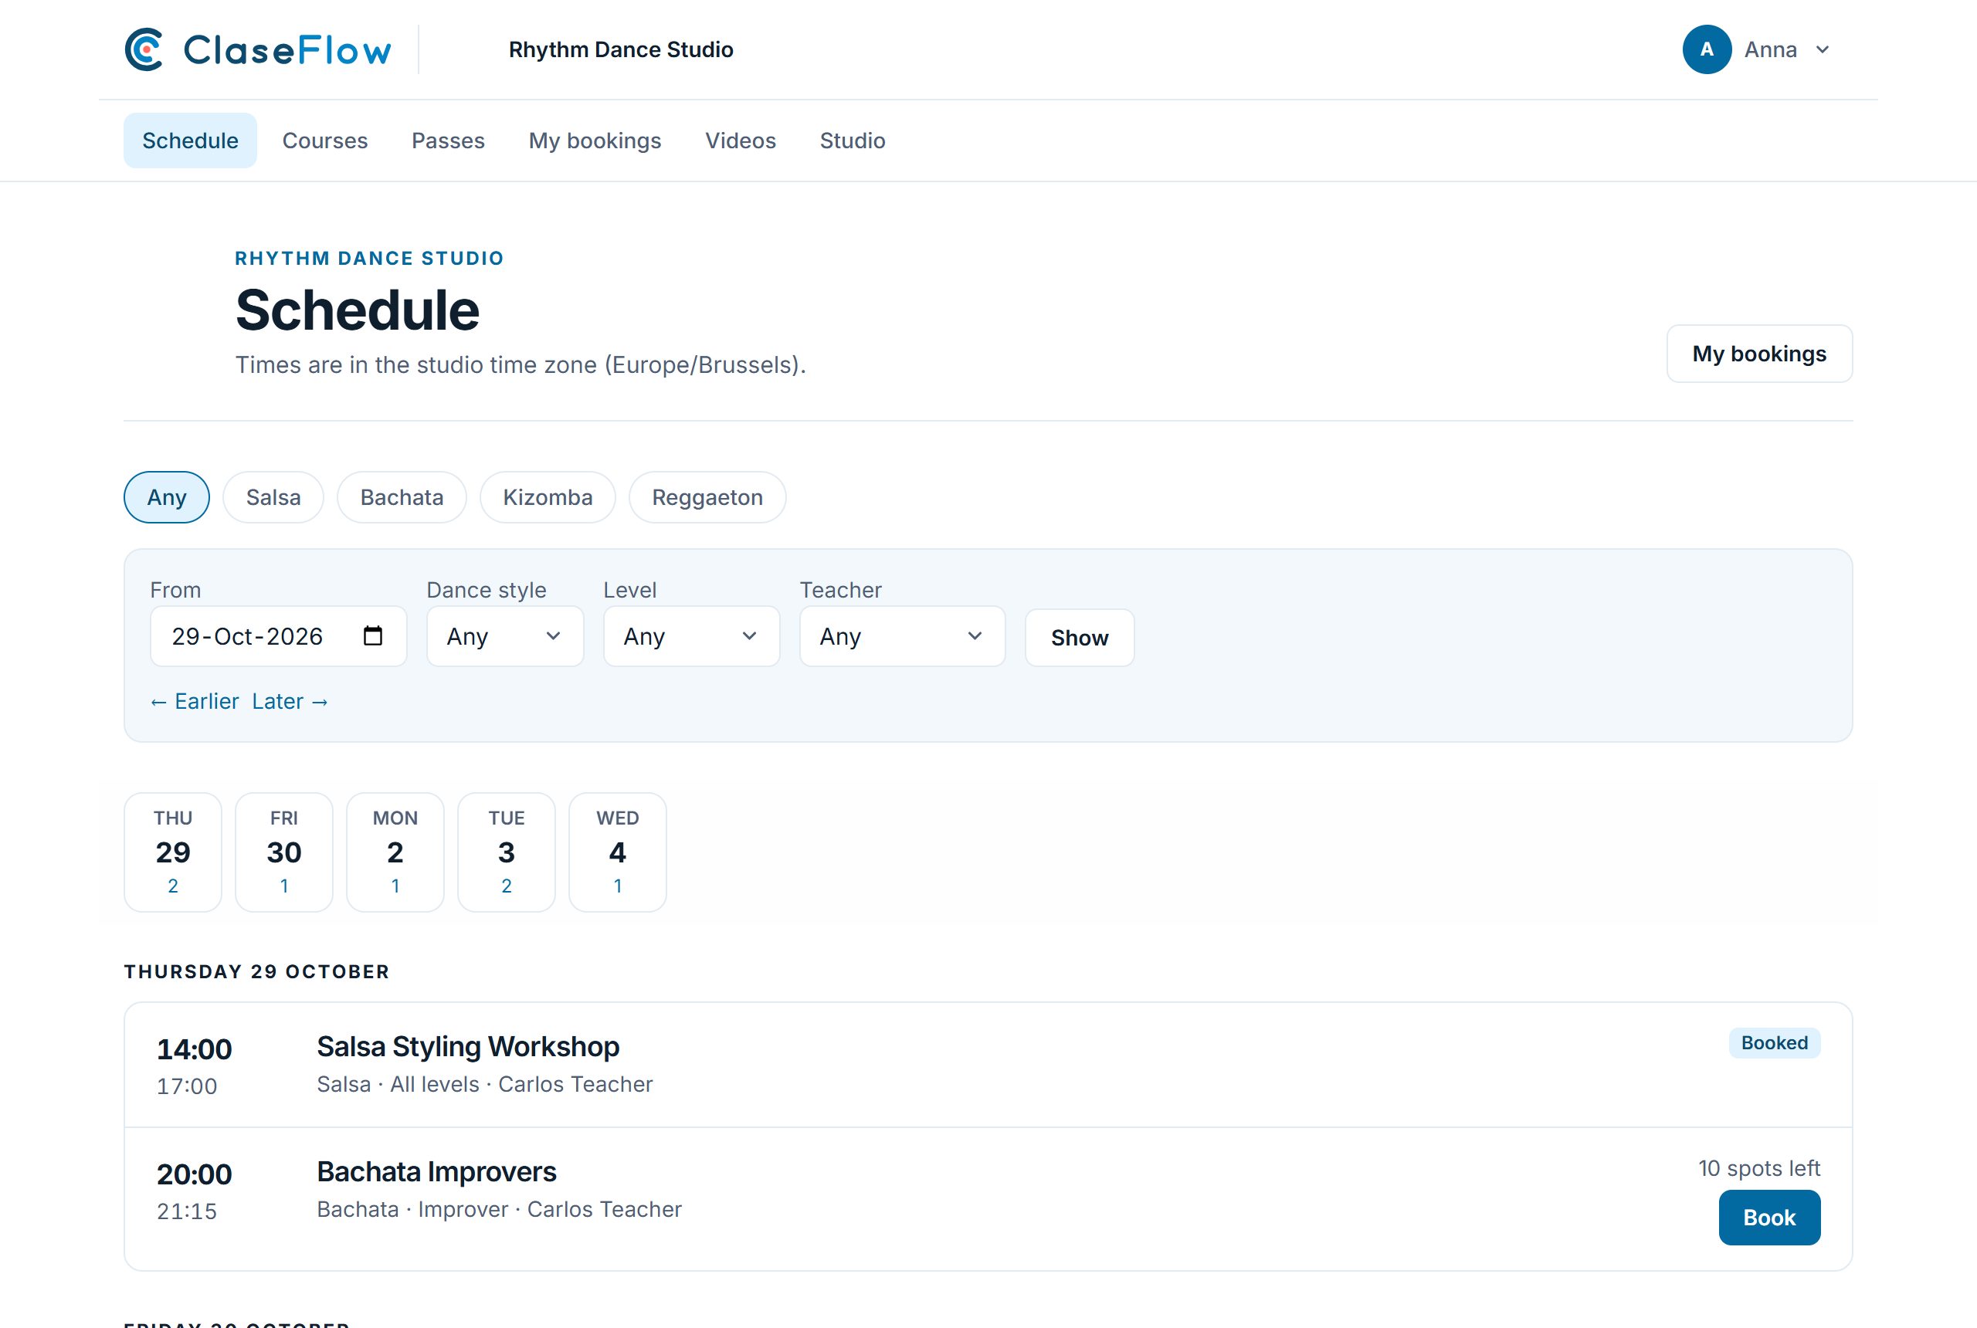
Task: Open the Teacher dropdown
Action: point(902,636)
